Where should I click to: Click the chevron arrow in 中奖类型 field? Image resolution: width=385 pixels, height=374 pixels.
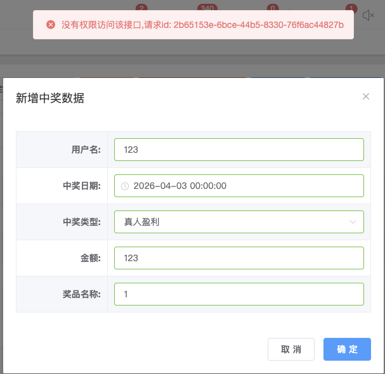tap(353, 222)
